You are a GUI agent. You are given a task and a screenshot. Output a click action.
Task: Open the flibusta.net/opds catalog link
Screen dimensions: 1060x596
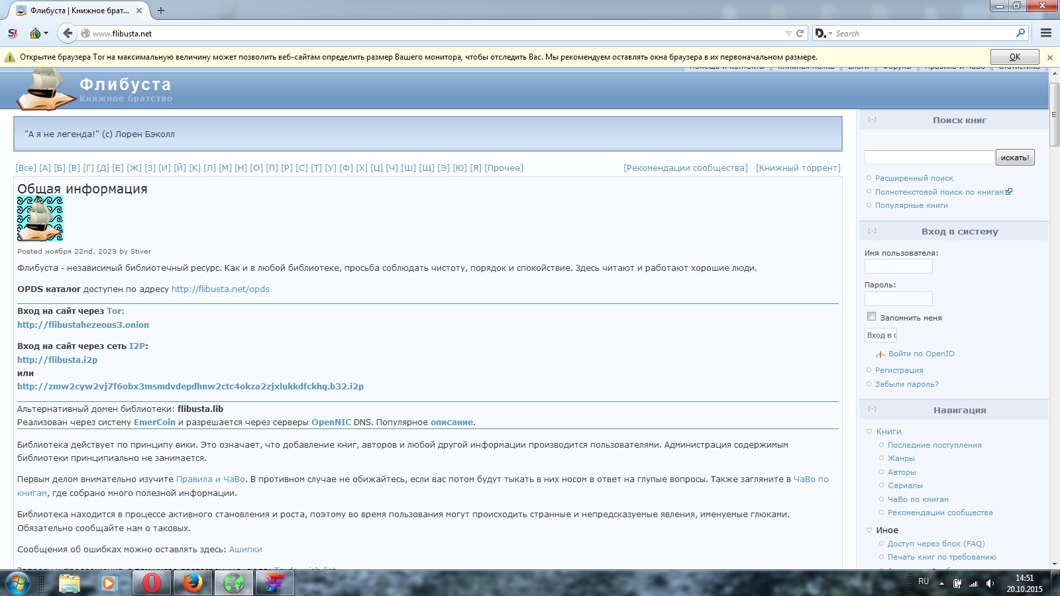[x=220, y=289]
